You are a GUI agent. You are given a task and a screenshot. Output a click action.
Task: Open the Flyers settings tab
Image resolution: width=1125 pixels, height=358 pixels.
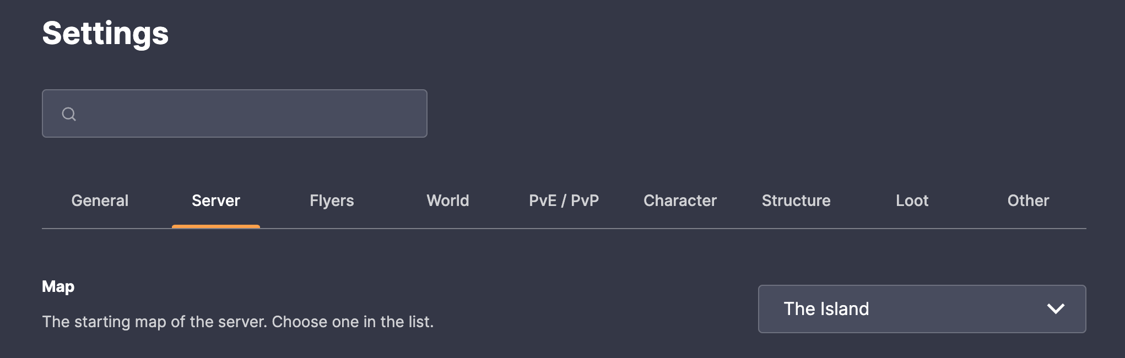tap(332, 200)
